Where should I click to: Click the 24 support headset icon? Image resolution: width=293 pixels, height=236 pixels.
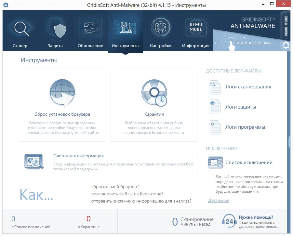point(229,221)
